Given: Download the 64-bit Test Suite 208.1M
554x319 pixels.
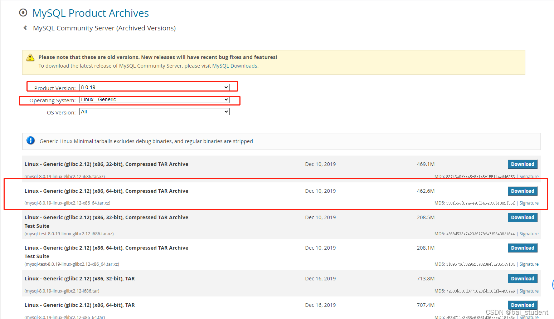Looking at the screenshot, I should click(523, 248).
